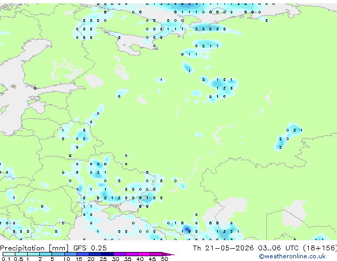Click the '35' legend scale label

tap(128, 259)
